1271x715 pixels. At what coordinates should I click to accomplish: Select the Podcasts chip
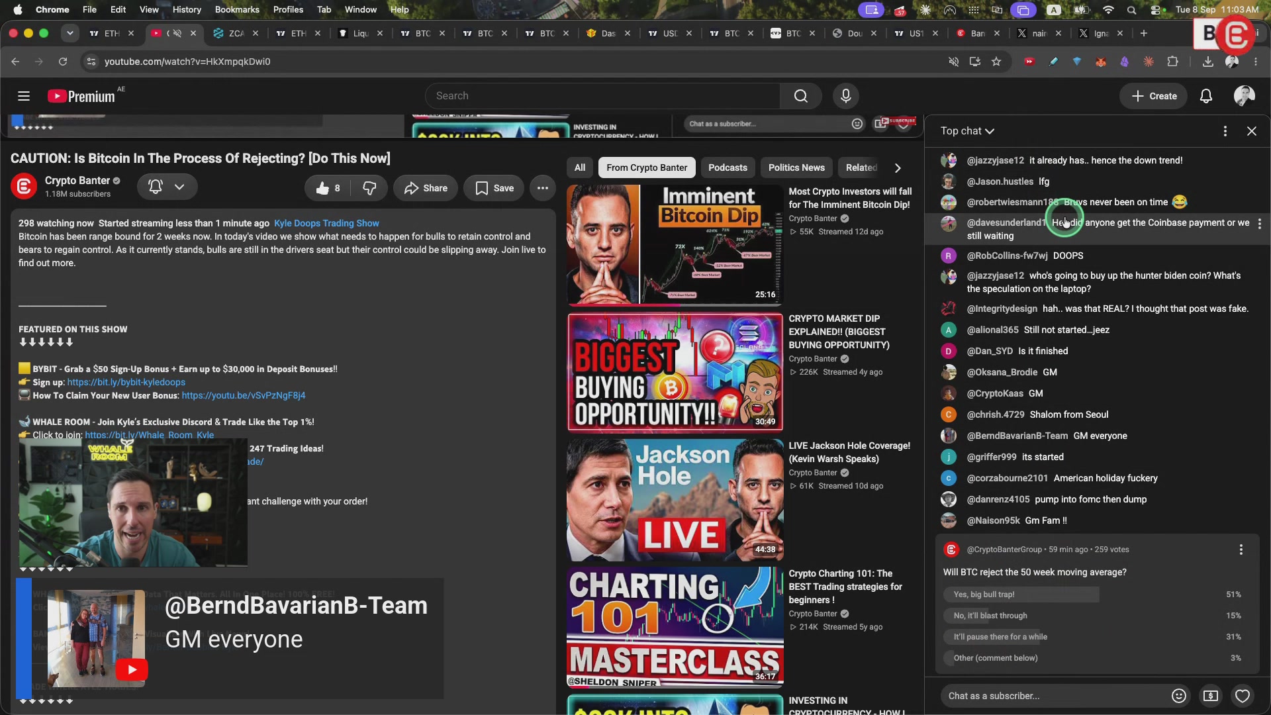pyautogui.click(x=728, y=168)
